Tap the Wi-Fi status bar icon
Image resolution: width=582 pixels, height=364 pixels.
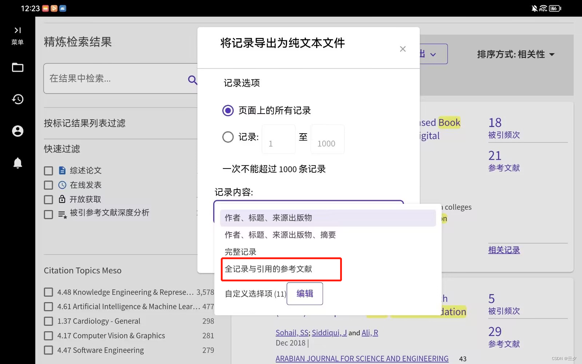coord(543,8)
